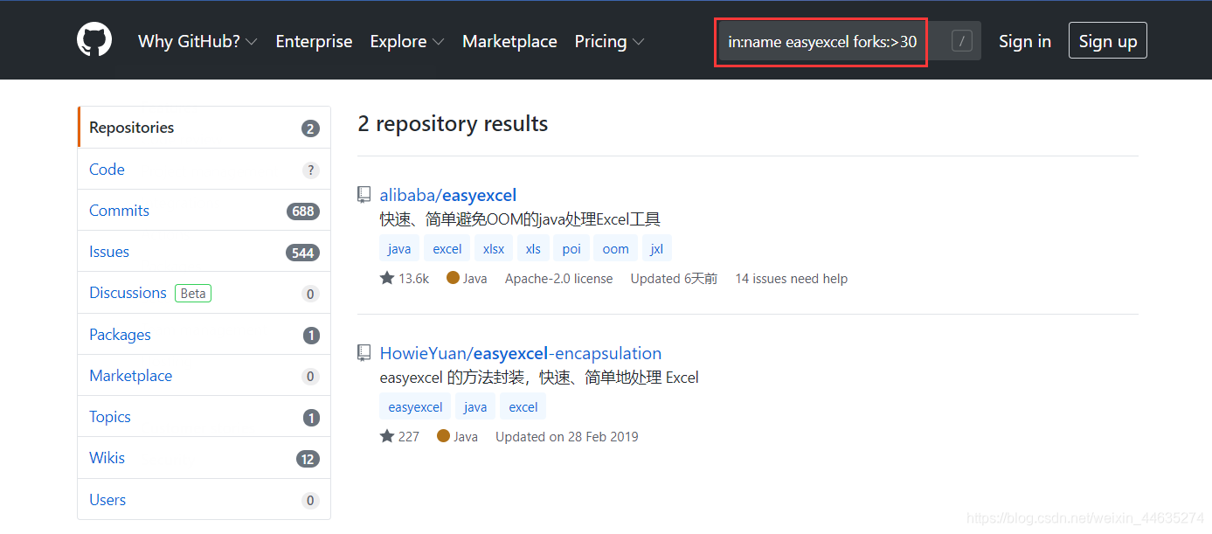
Task: Open the 14 issues need help link
Action: tap(791, 278)
